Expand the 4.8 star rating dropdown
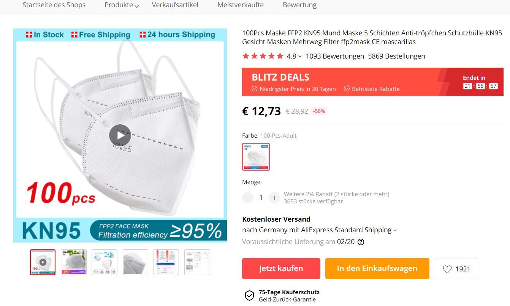Screen dimensions: 510x306 click(294, 56)
